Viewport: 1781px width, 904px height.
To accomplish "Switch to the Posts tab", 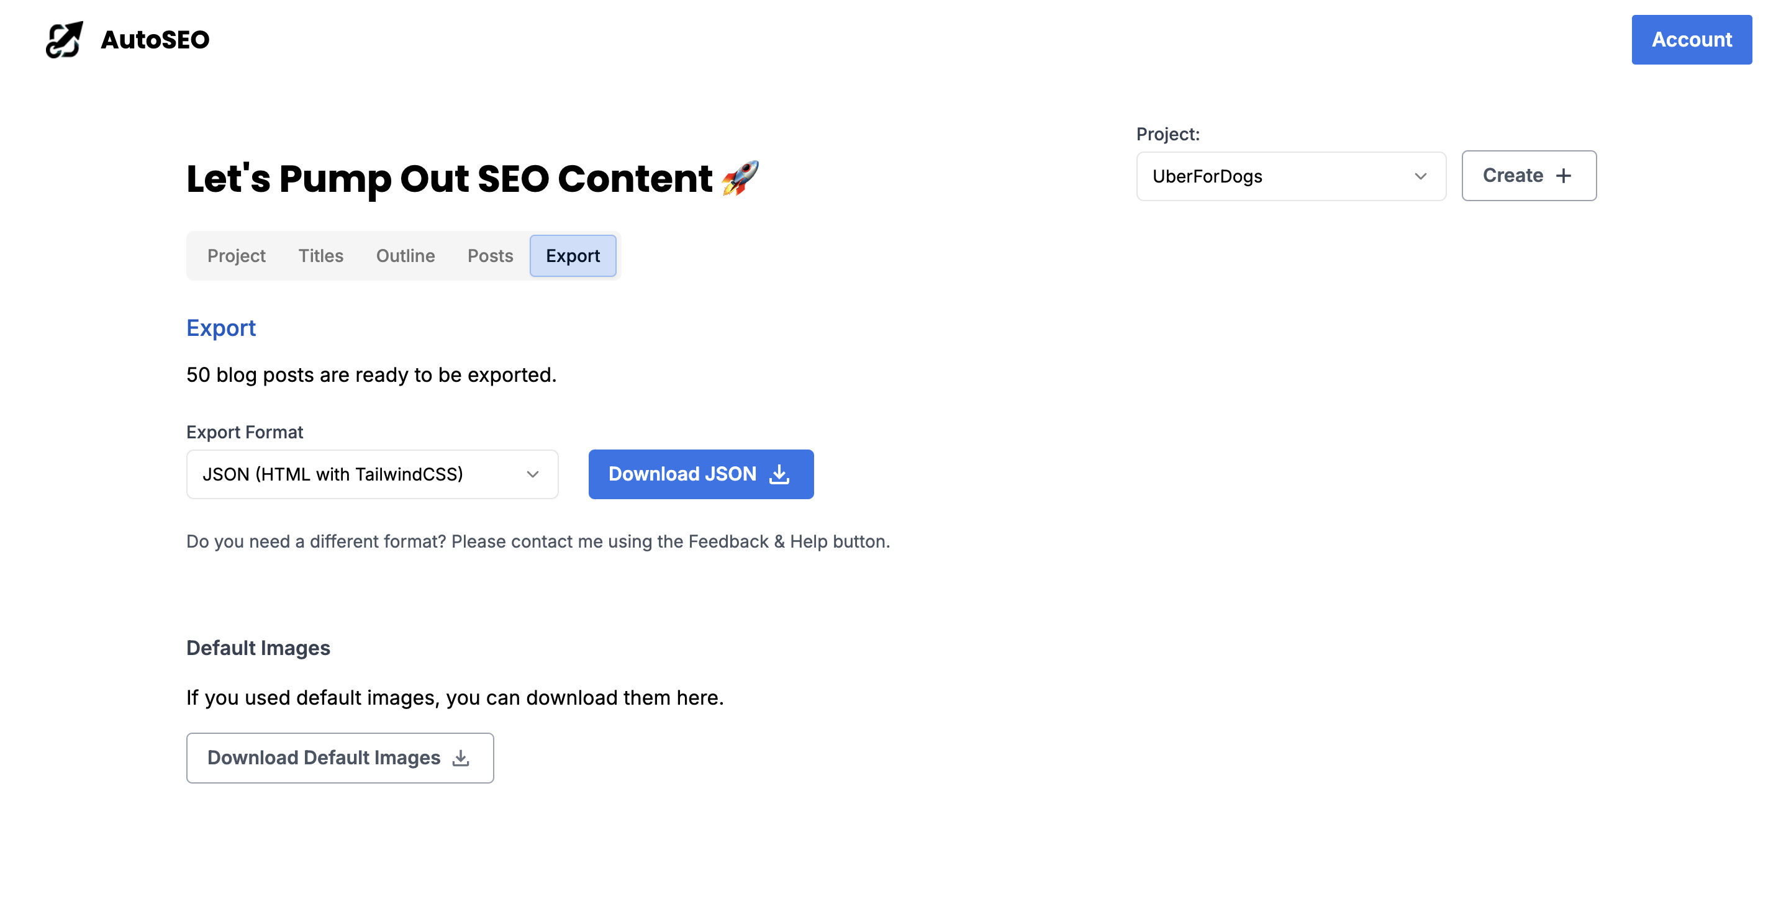I will click(490, 256).
